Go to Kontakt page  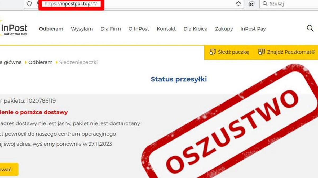click(x=166, y=29)
